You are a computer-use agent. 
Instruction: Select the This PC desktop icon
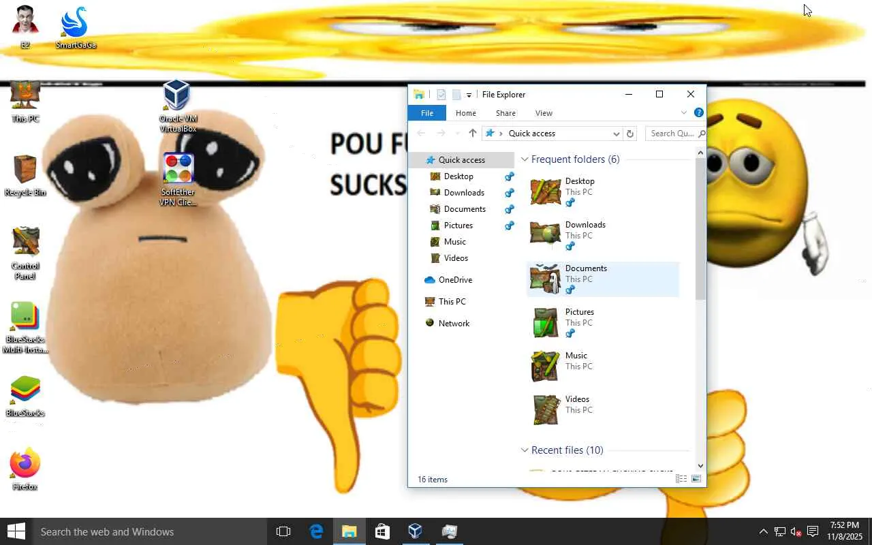(25, 101)
